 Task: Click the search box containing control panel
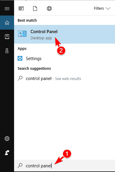click(65, 166)
